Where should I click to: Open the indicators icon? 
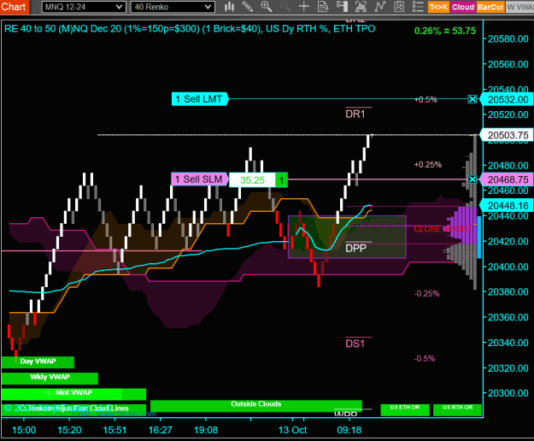(379, 7)
